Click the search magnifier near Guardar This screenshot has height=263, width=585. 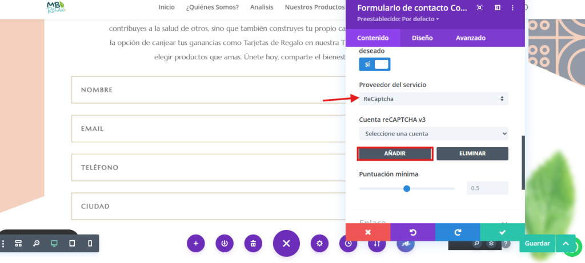coord(476,244)
